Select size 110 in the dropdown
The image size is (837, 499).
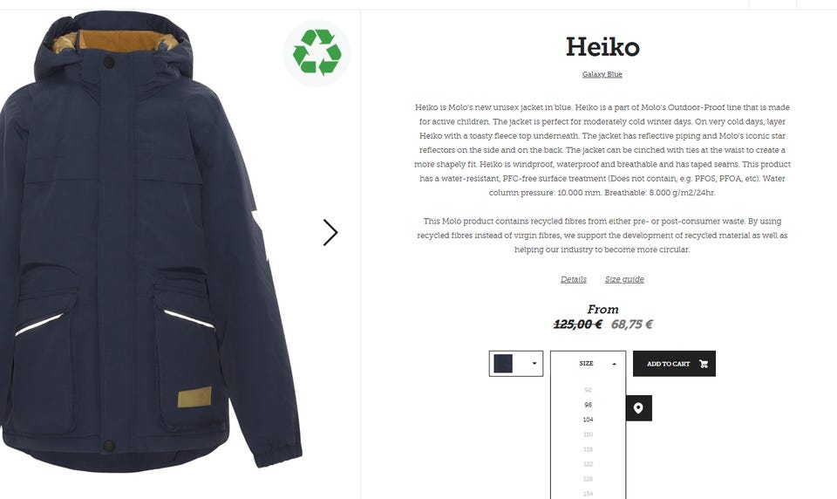[x=589, y=434]
